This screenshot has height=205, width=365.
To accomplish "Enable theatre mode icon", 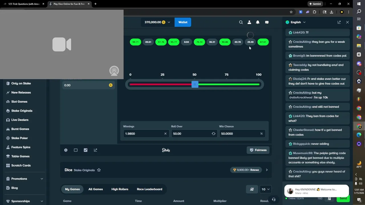I will 76,150.
